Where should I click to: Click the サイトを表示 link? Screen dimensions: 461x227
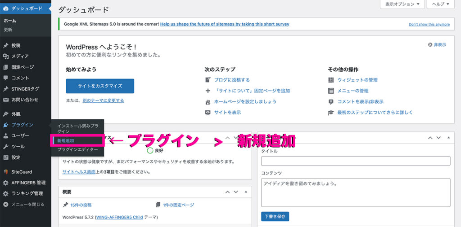pos(227,113)
